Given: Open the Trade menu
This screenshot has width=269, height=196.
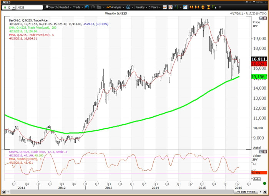Looking at the screenshot, I should (78, 7).
